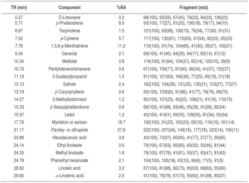Screen dimensions: 249x183
Task: Select the 2-Methylisoborneol component name
Action: [69, 100]
